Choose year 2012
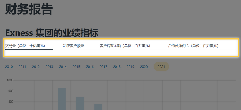 [36, 67]
